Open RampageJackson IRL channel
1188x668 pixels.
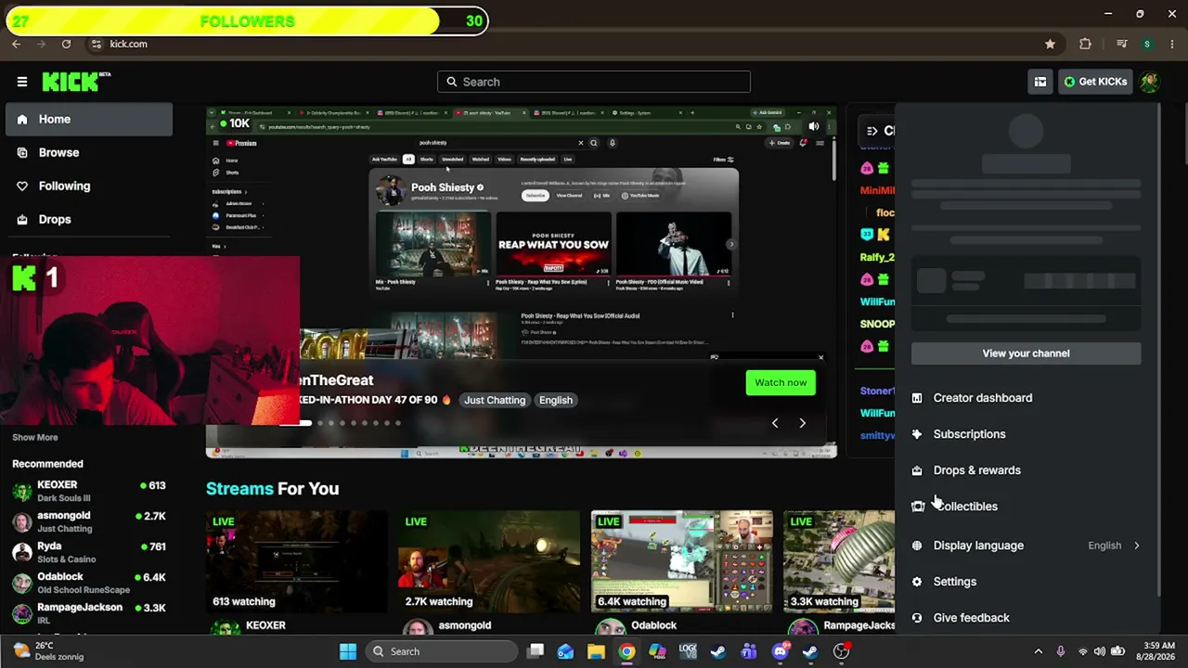coord(88,613)
